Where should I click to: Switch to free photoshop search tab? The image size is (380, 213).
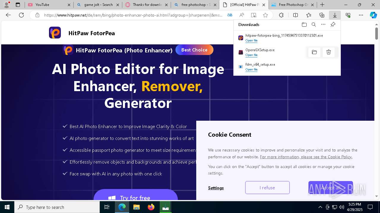click(195, 5)
